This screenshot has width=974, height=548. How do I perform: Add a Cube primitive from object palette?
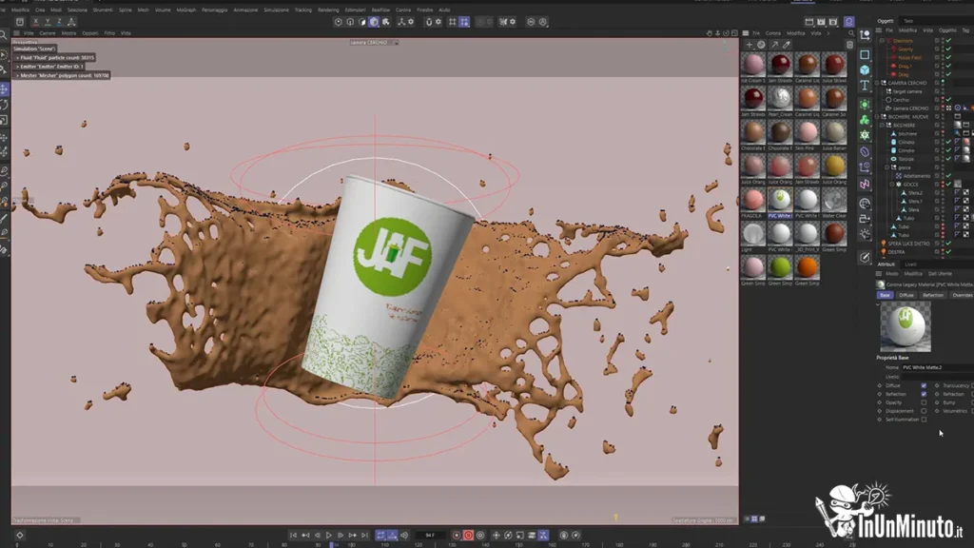click(865, 70)
